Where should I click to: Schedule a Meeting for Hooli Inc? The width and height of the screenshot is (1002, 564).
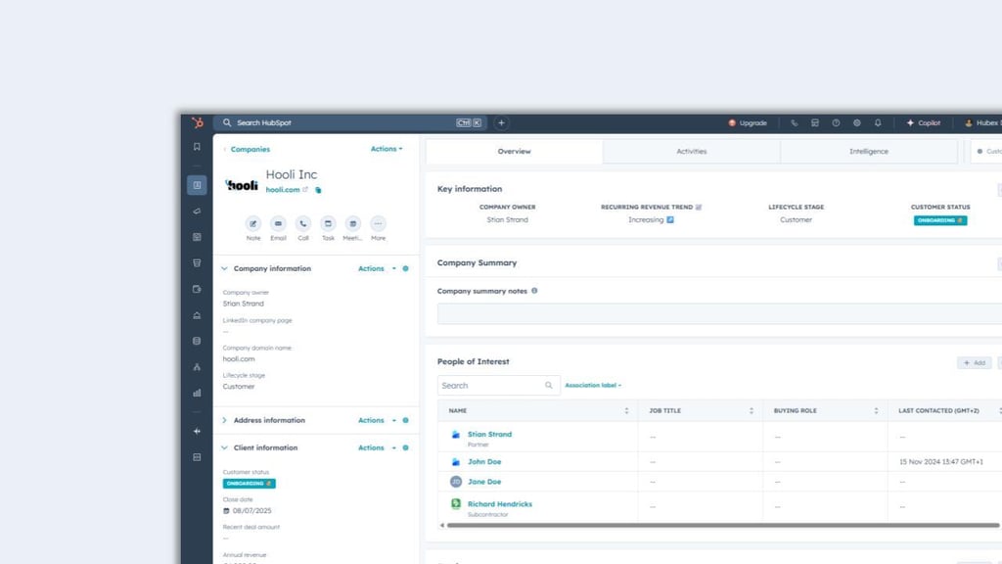pos(352,224)
